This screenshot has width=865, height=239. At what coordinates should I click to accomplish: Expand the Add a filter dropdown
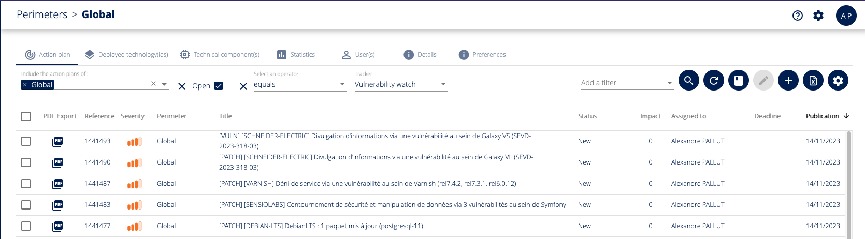[x=669, y=83]
